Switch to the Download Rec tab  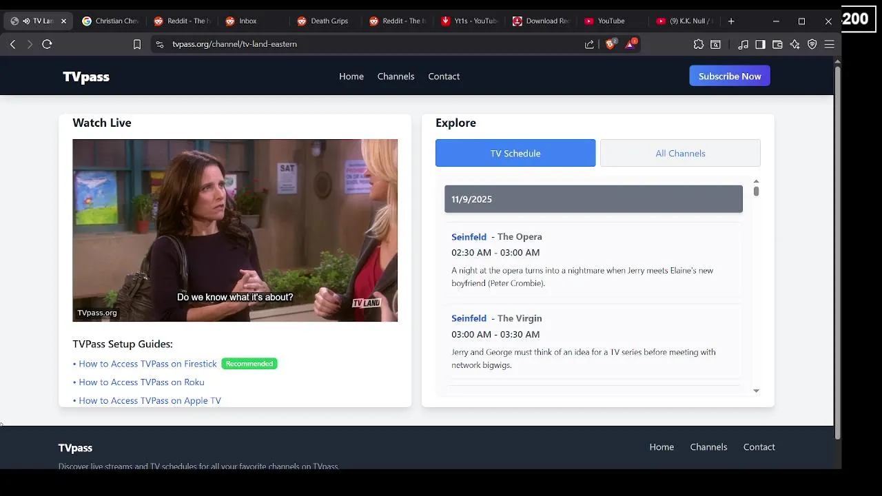[x=540, y=21]
